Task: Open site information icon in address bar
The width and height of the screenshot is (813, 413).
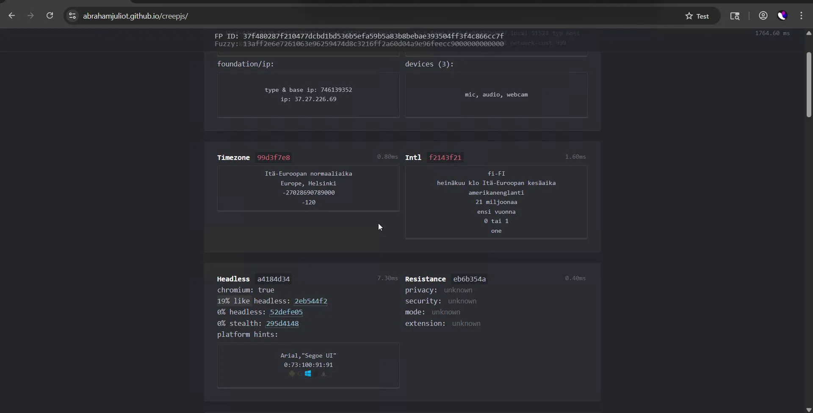Action: [x=72, y=16]
